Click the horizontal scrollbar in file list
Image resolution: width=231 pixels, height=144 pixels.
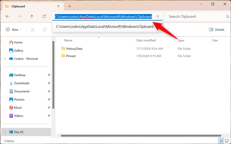point(141,135)
